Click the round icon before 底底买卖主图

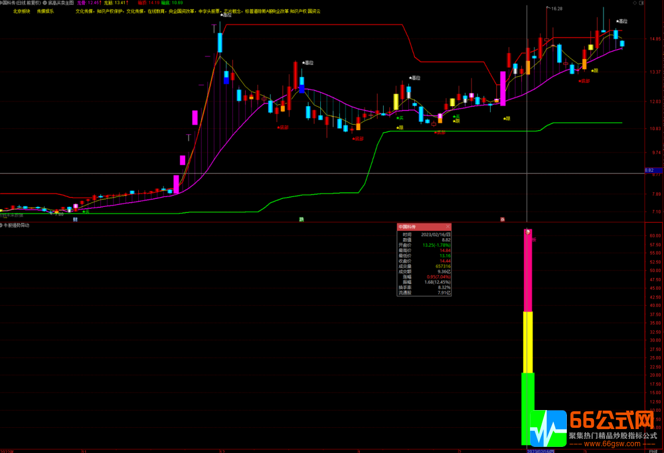(x=45, y=2)
